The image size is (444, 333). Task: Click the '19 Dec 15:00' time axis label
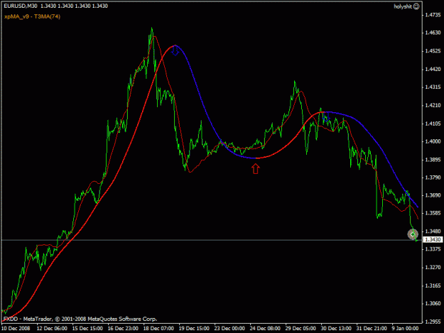tap(194, 329)
